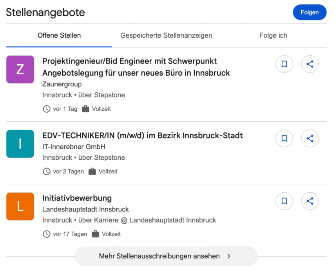Select the briefcase icon beside 'Vollzeit' on EDV-TECHNIKER listing
This screenshot has height=270, width=335.
pyautogui.click(x=92, y=171)
